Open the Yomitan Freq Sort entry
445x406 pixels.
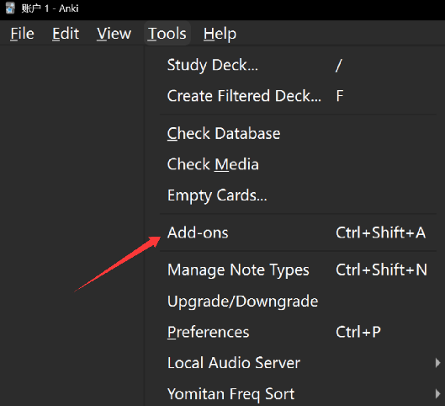[298, 393]
